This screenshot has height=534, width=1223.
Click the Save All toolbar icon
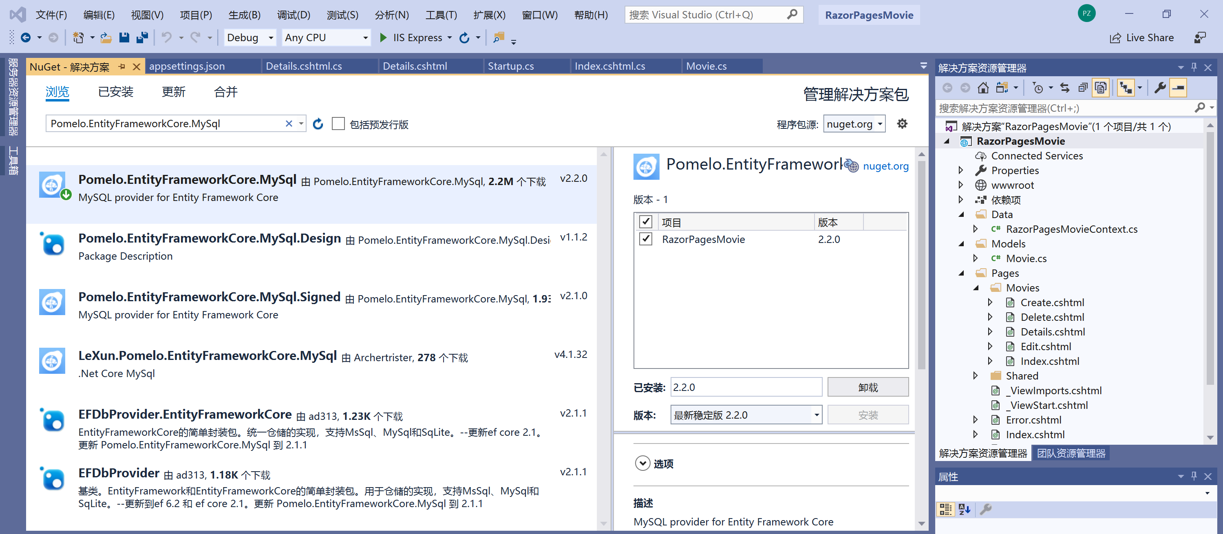[x=142, y=38]
